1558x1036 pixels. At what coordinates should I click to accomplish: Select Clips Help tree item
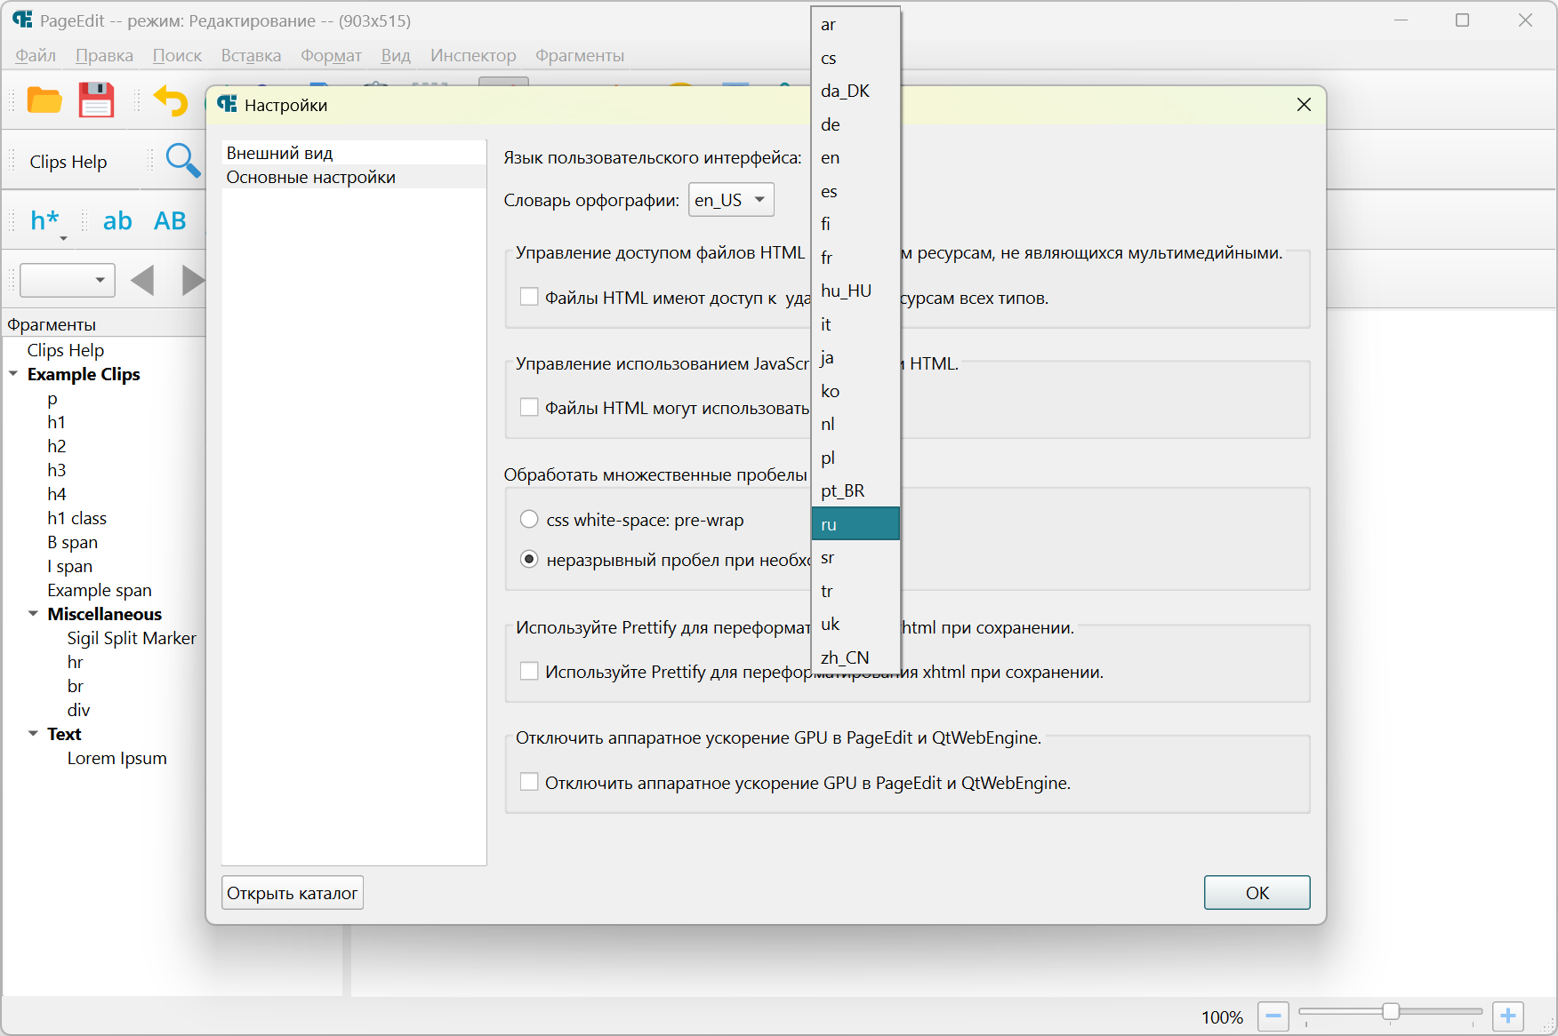click(66, 350)
